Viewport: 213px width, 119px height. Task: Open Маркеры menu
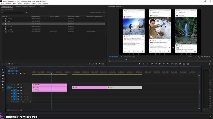[27, 4]
